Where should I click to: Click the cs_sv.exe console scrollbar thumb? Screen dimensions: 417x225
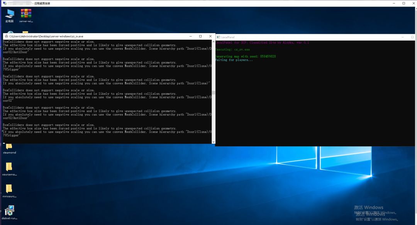213,92
